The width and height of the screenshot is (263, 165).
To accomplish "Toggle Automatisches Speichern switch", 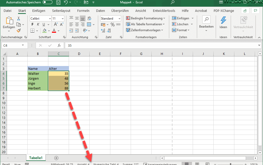I will 48,2.
